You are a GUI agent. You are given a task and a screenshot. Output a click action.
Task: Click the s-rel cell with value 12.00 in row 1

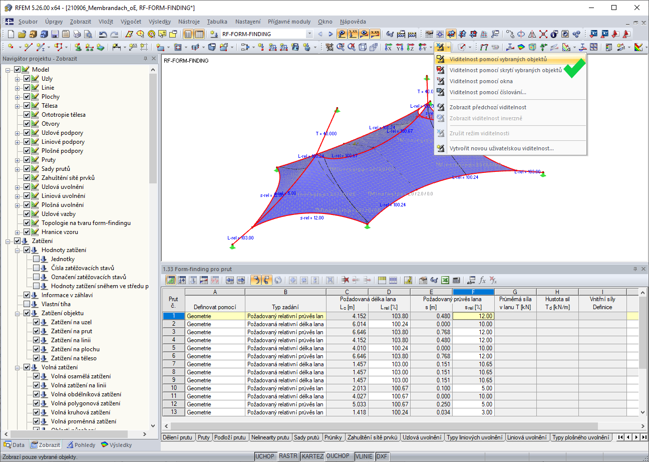(473, 316)
